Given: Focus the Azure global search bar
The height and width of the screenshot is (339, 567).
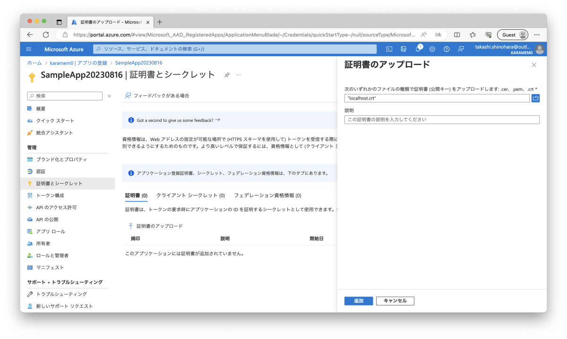Looking at the screenshot, I should [x=235, y=49].
